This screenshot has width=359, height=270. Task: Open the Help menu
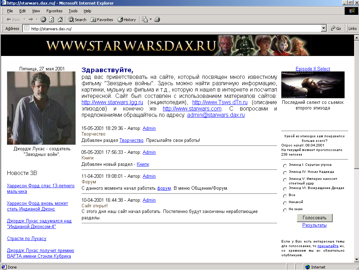(87, 11)
